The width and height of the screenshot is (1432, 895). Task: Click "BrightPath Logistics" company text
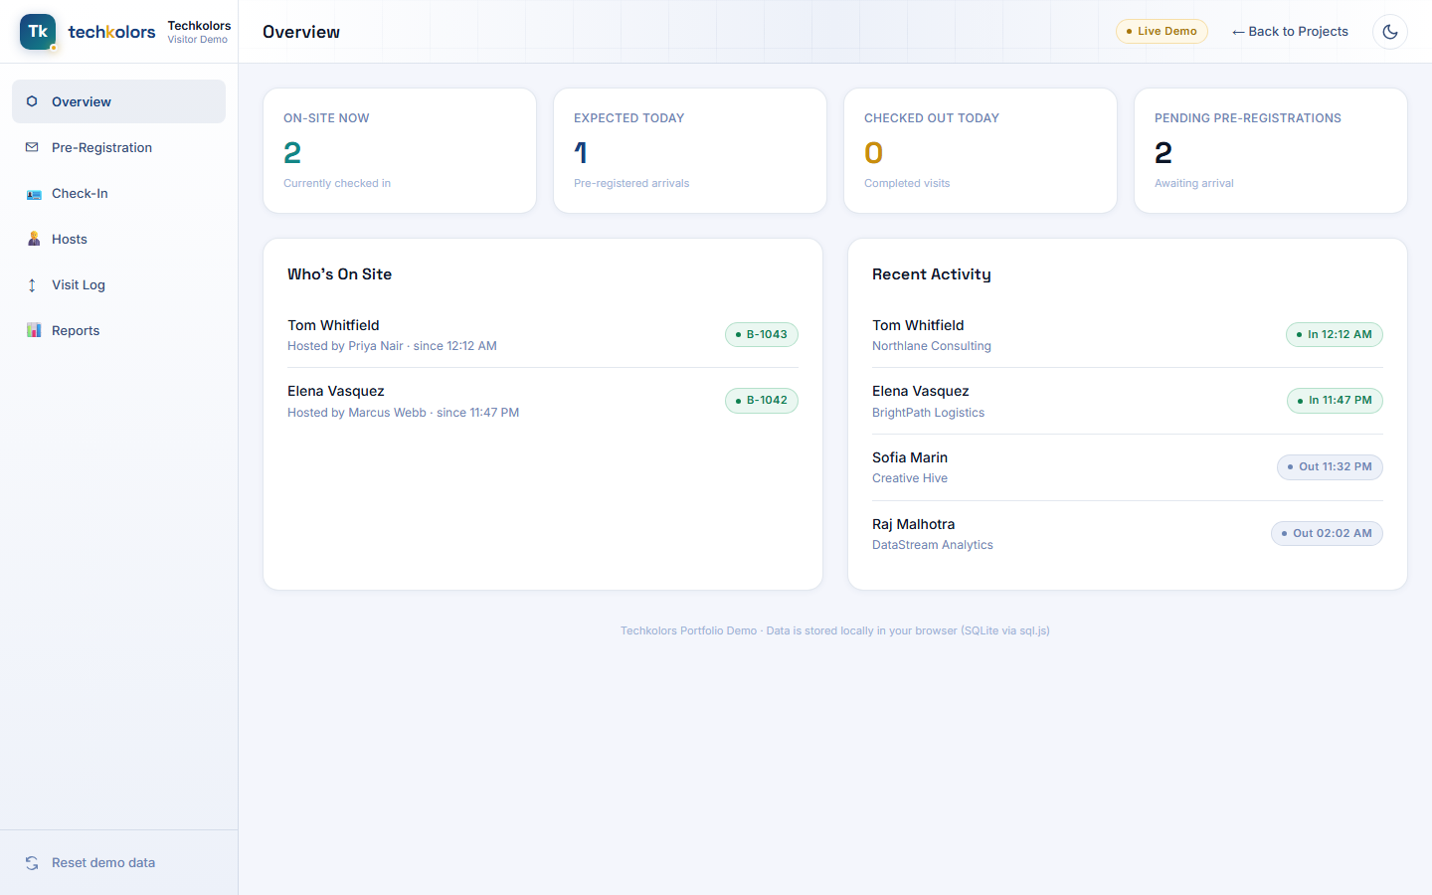click(x=928, y=413)
